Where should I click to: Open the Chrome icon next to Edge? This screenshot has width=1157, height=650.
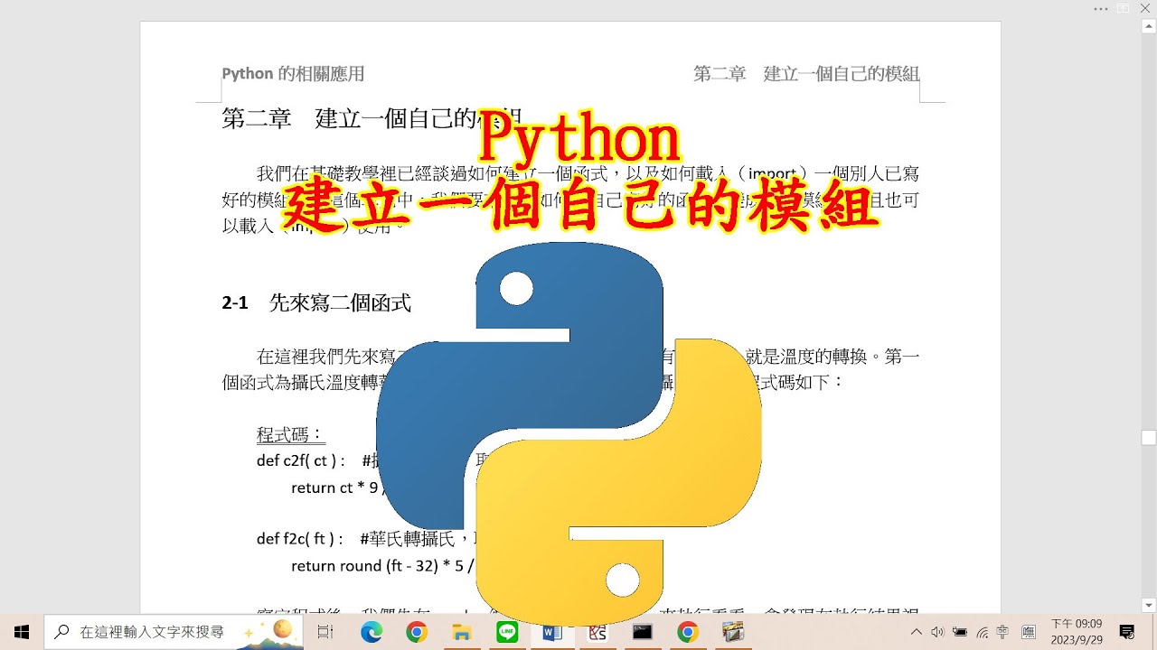(417, 632)
